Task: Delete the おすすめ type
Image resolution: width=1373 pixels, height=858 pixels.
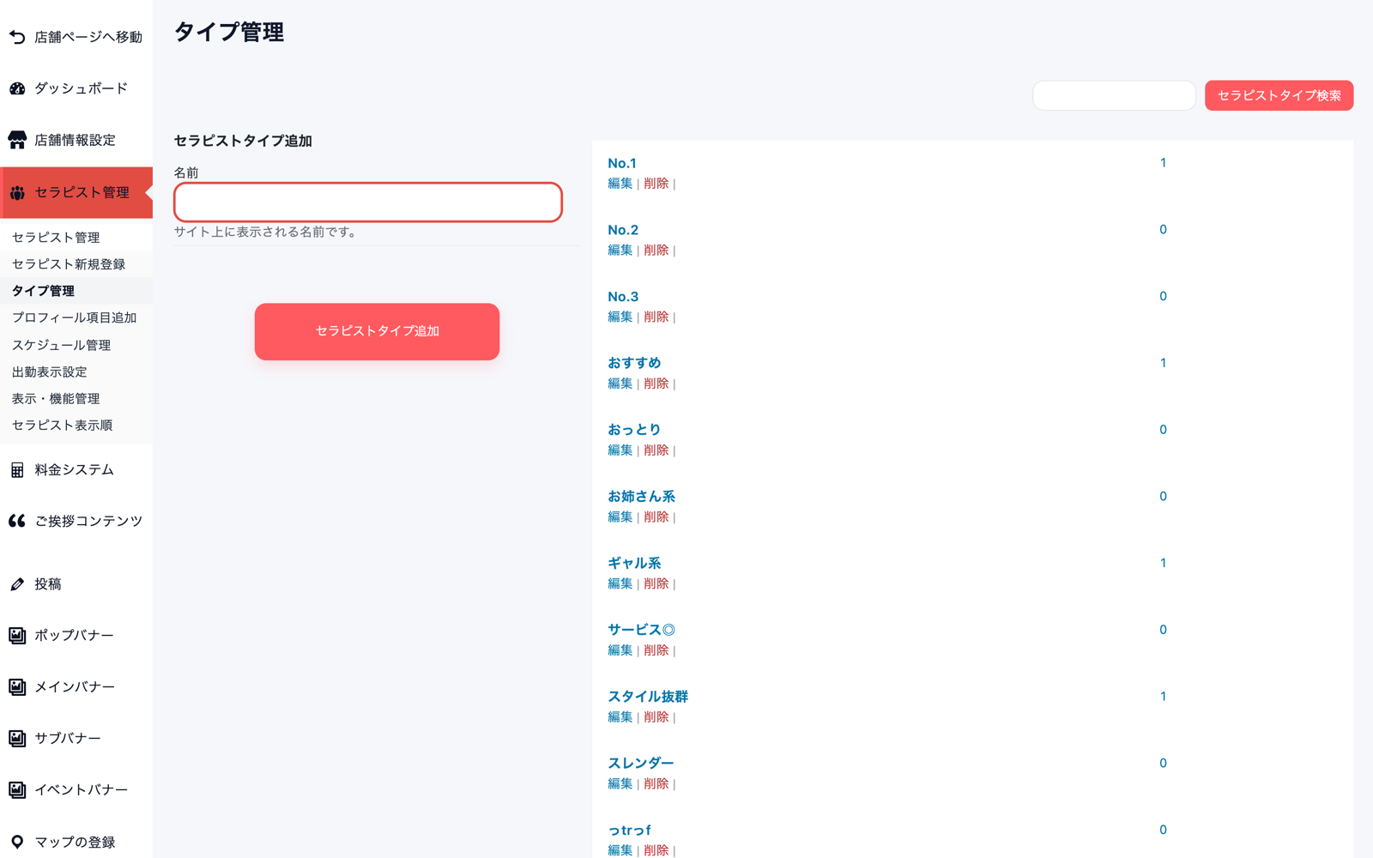Action: click(656, 384)
